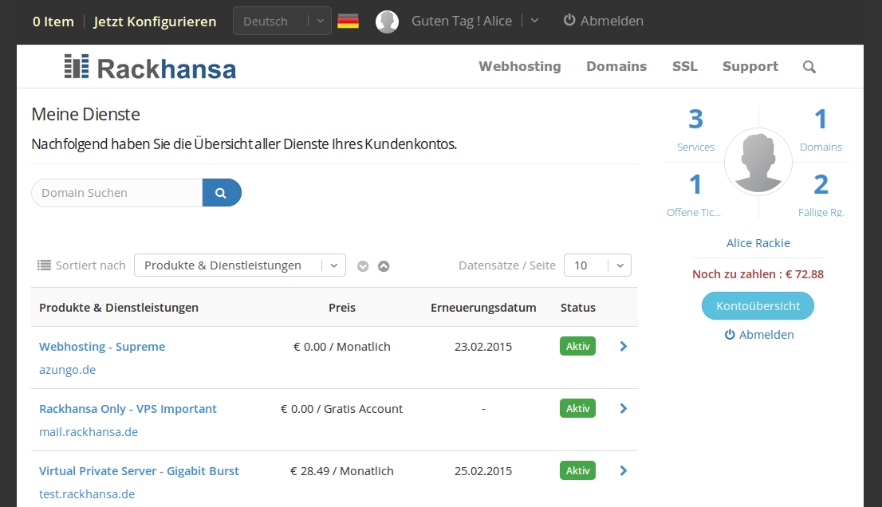
Task: Click the Status column header
Action: click(x=577, y=308)
